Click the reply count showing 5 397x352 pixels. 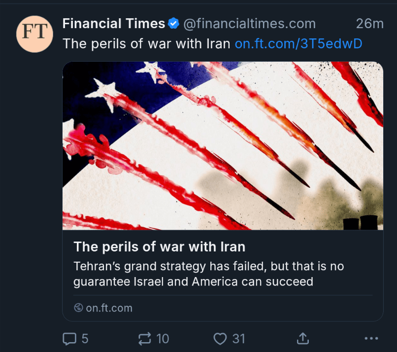click(85, 339)
